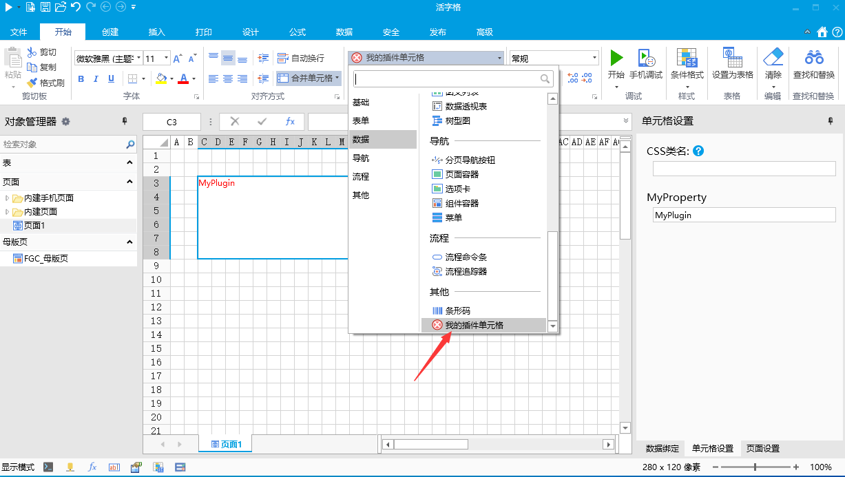Toggle bottom vertical alignment

[x=242, y=59]
